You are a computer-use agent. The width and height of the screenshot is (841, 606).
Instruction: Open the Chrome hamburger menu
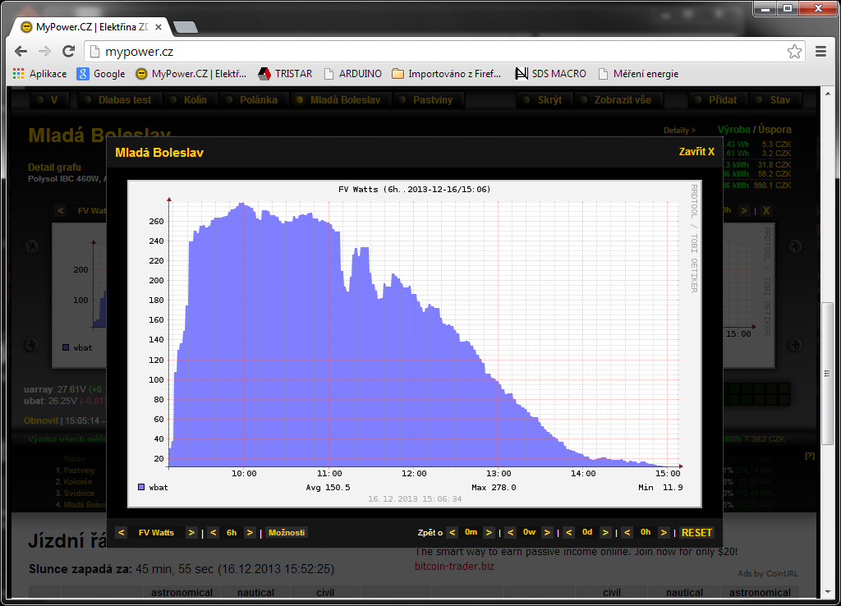click(820, 52)
